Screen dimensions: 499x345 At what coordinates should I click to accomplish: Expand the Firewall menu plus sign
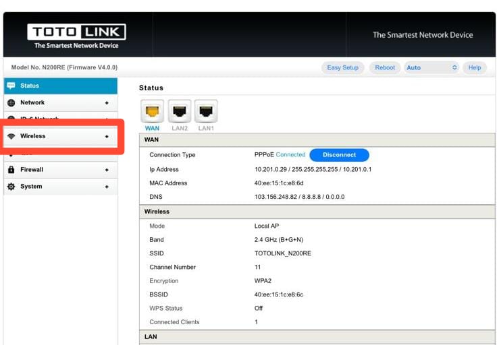(107, 170)
